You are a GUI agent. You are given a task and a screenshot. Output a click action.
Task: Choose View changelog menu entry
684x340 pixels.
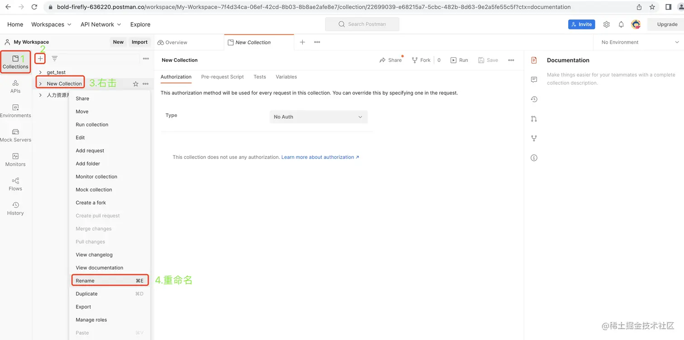tap(110, 255)
